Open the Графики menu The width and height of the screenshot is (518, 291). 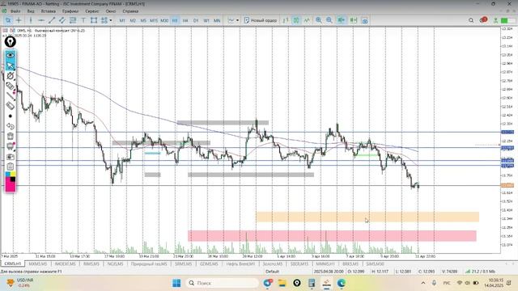pyautogui.click(x=70, y=11)
